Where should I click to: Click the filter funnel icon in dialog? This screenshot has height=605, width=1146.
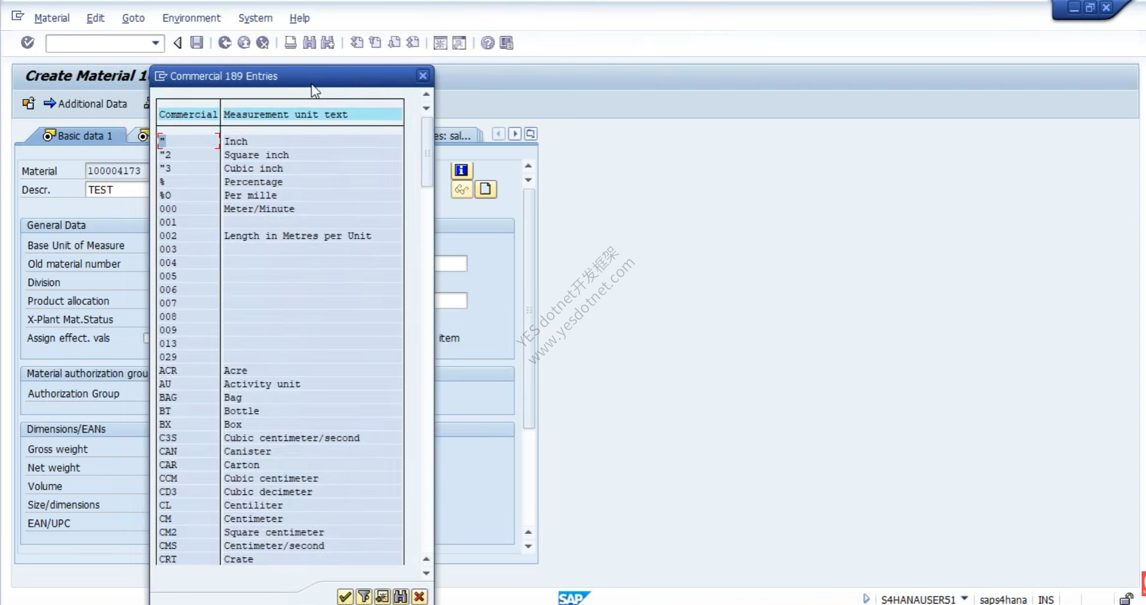click(x=364, y=597)
